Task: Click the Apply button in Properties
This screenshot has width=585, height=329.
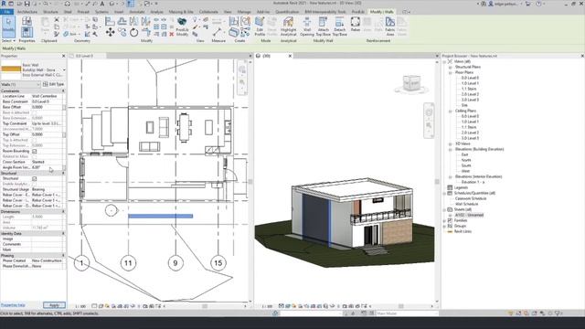Action: [54, 305]
